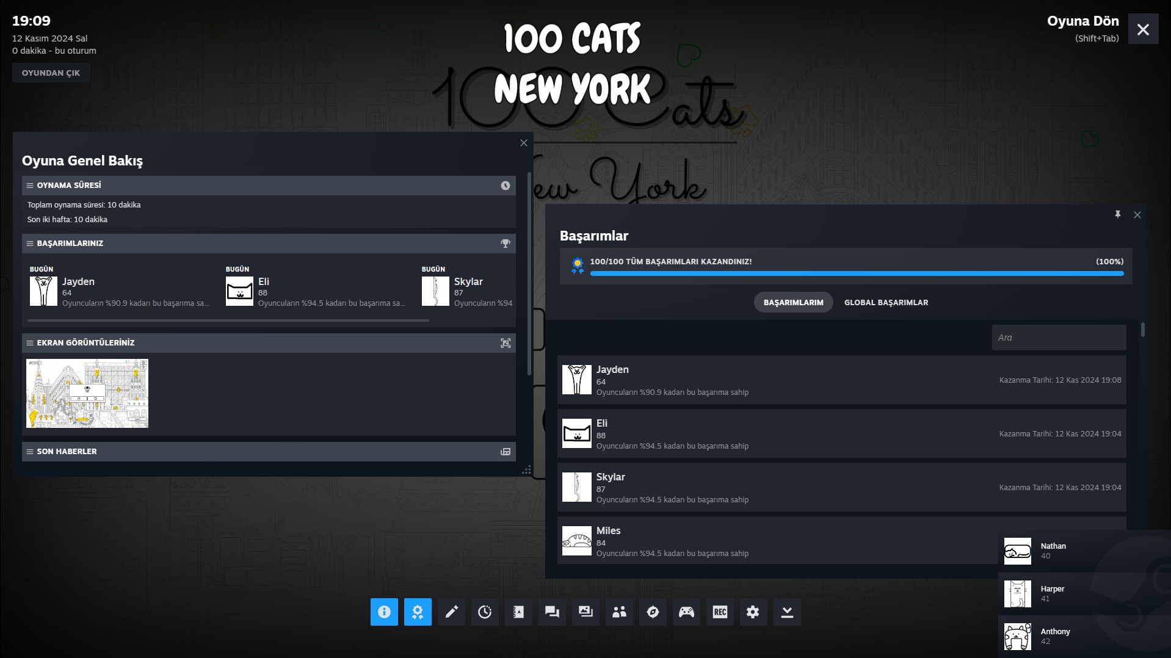Click the resize grip of Oyuna Genel Bakış
Screen dimensions: 1171x658
(526, 469)
